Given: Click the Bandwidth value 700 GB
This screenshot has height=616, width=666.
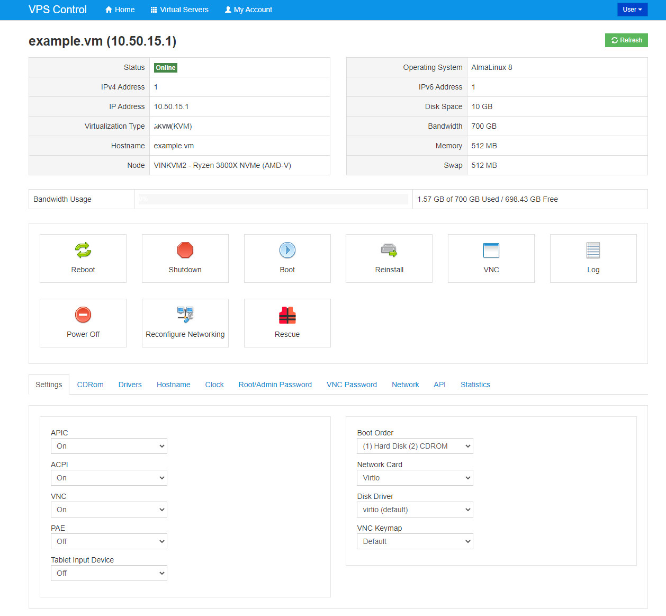Looking at the screenshot, I should tap(484, 126).
